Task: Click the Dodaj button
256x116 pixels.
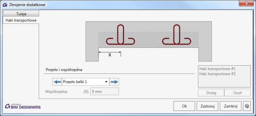Action: 211,93
